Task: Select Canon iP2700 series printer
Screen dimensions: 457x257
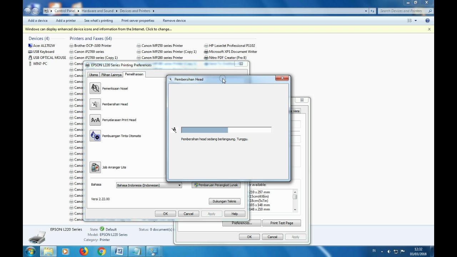Action: click(87, 52)
